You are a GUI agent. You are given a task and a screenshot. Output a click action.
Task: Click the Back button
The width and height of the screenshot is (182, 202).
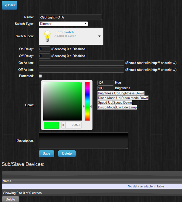coord(9,5)
